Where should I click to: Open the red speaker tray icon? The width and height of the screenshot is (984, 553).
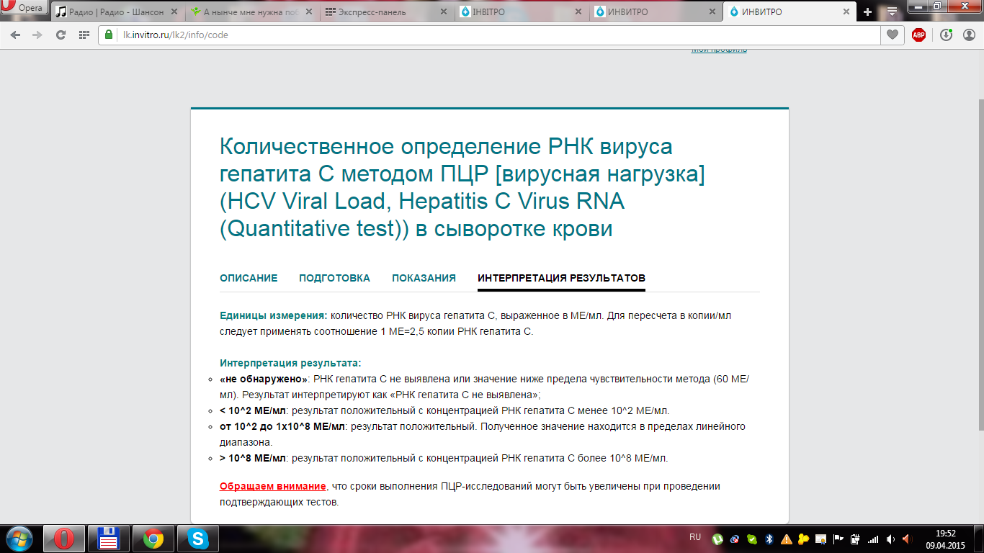908,539
